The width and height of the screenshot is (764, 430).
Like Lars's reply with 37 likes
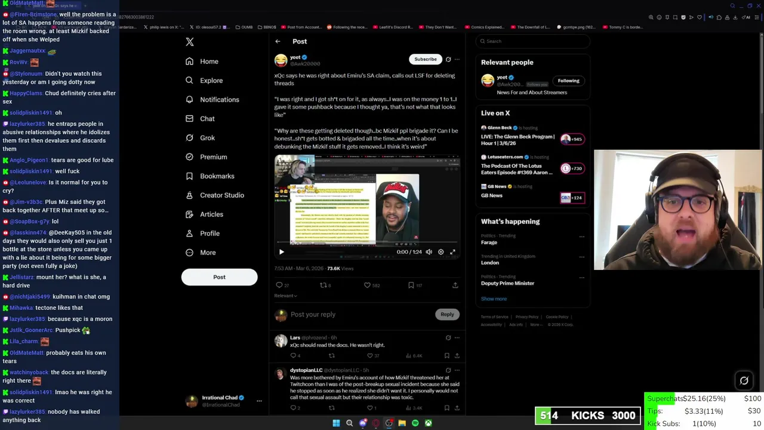[373, 356]
